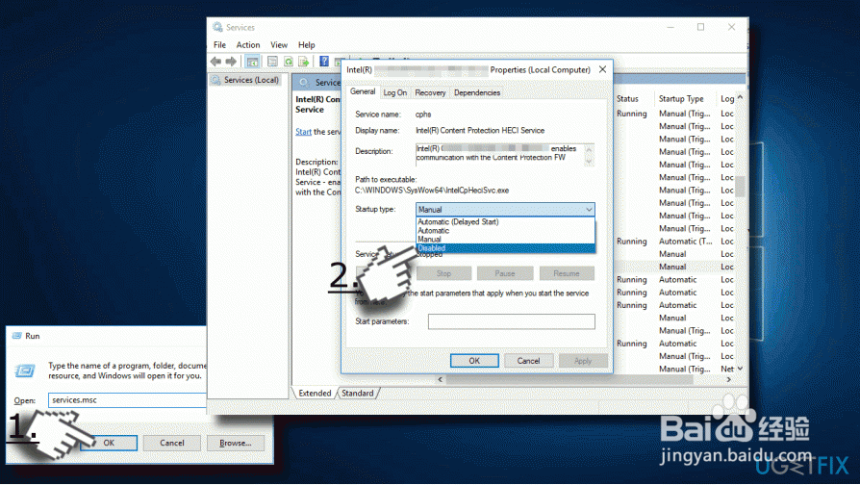
Task: Choose Disabled from the startup type list
Action: click(x=505, y=248)
